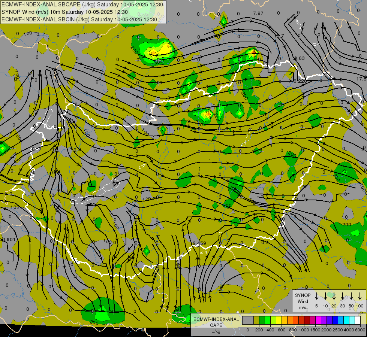This screenshot has height=337, width=367.
Task: Click the 800 tick label in CAPE legend
Action: click(x=293, y=330)
